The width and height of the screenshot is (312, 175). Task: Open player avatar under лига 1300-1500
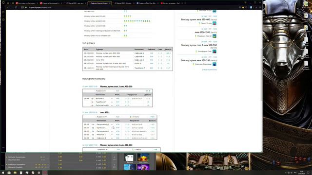coord(214,36)
